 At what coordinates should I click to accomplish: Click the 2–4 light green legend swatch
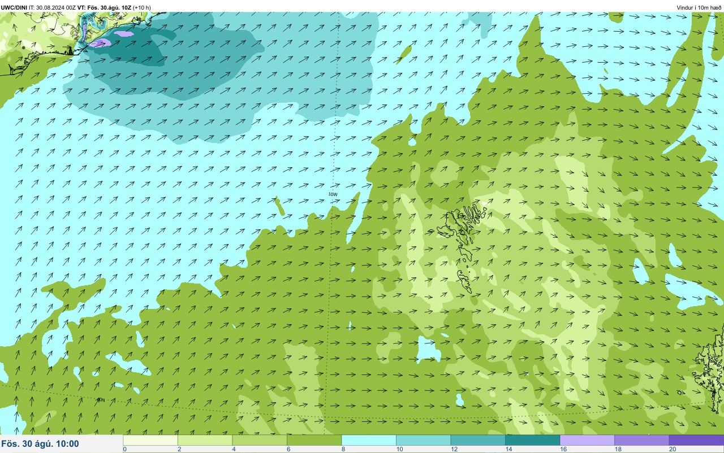(205, 440)
